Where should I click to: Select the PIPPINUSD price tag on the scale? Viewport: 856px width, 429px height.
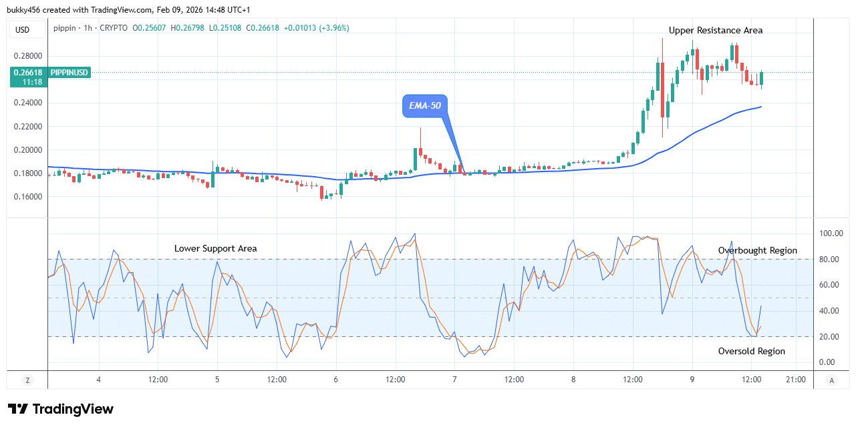click(69, 72)
